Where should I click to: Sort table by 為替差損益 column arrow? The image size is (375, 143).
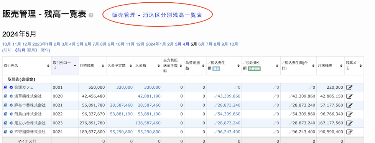click(x=203, y=66)
